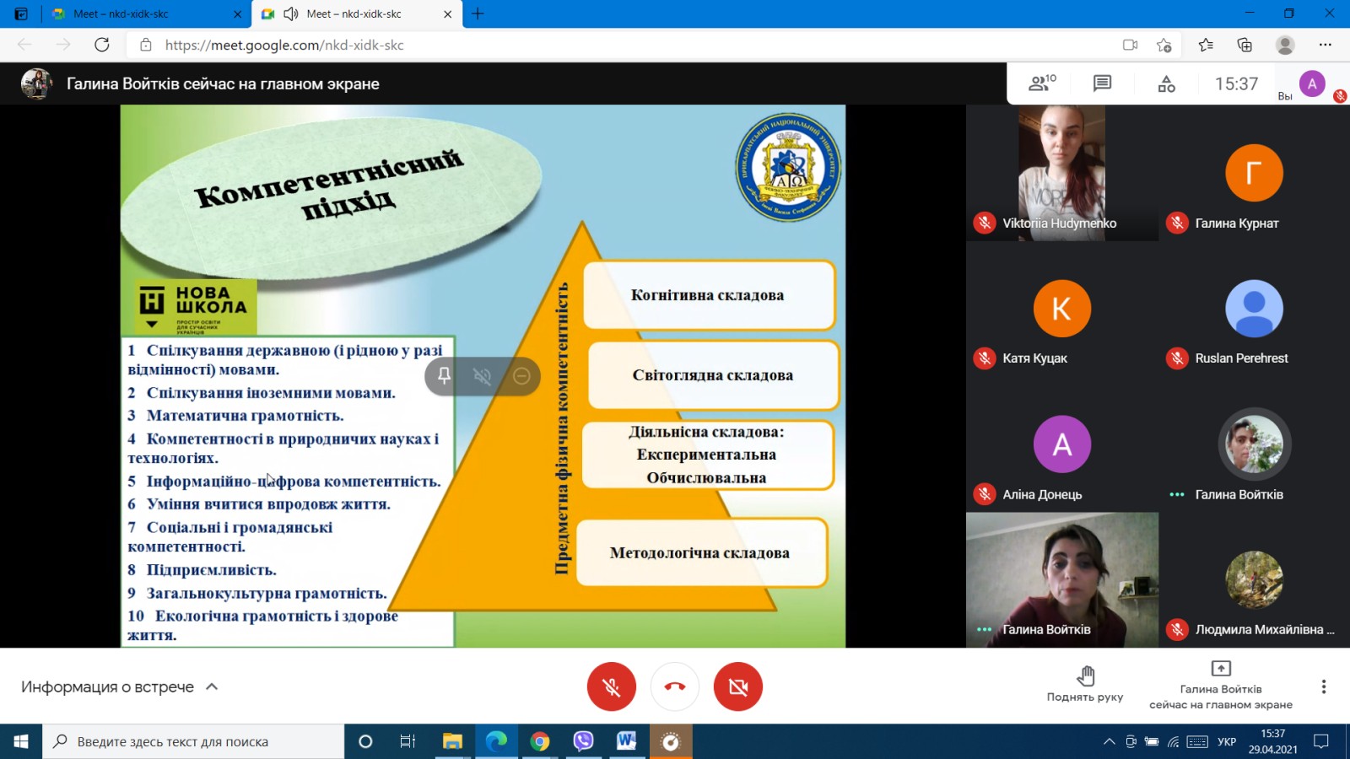This screenshot has height=759, width=1350.
Task: Open a new browser tab
Action: (478, 13)
